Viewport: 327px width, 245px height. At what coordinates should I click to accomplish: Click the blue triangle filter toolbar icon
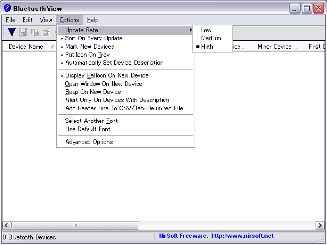[x=12, y=32]
